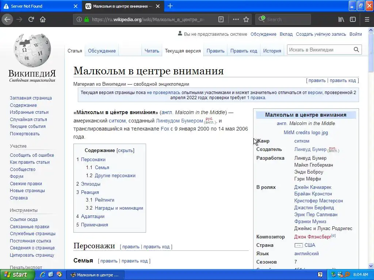Open США country link in infobox
The height and width of the screenshot is (280, 374).
coord(310,245)
